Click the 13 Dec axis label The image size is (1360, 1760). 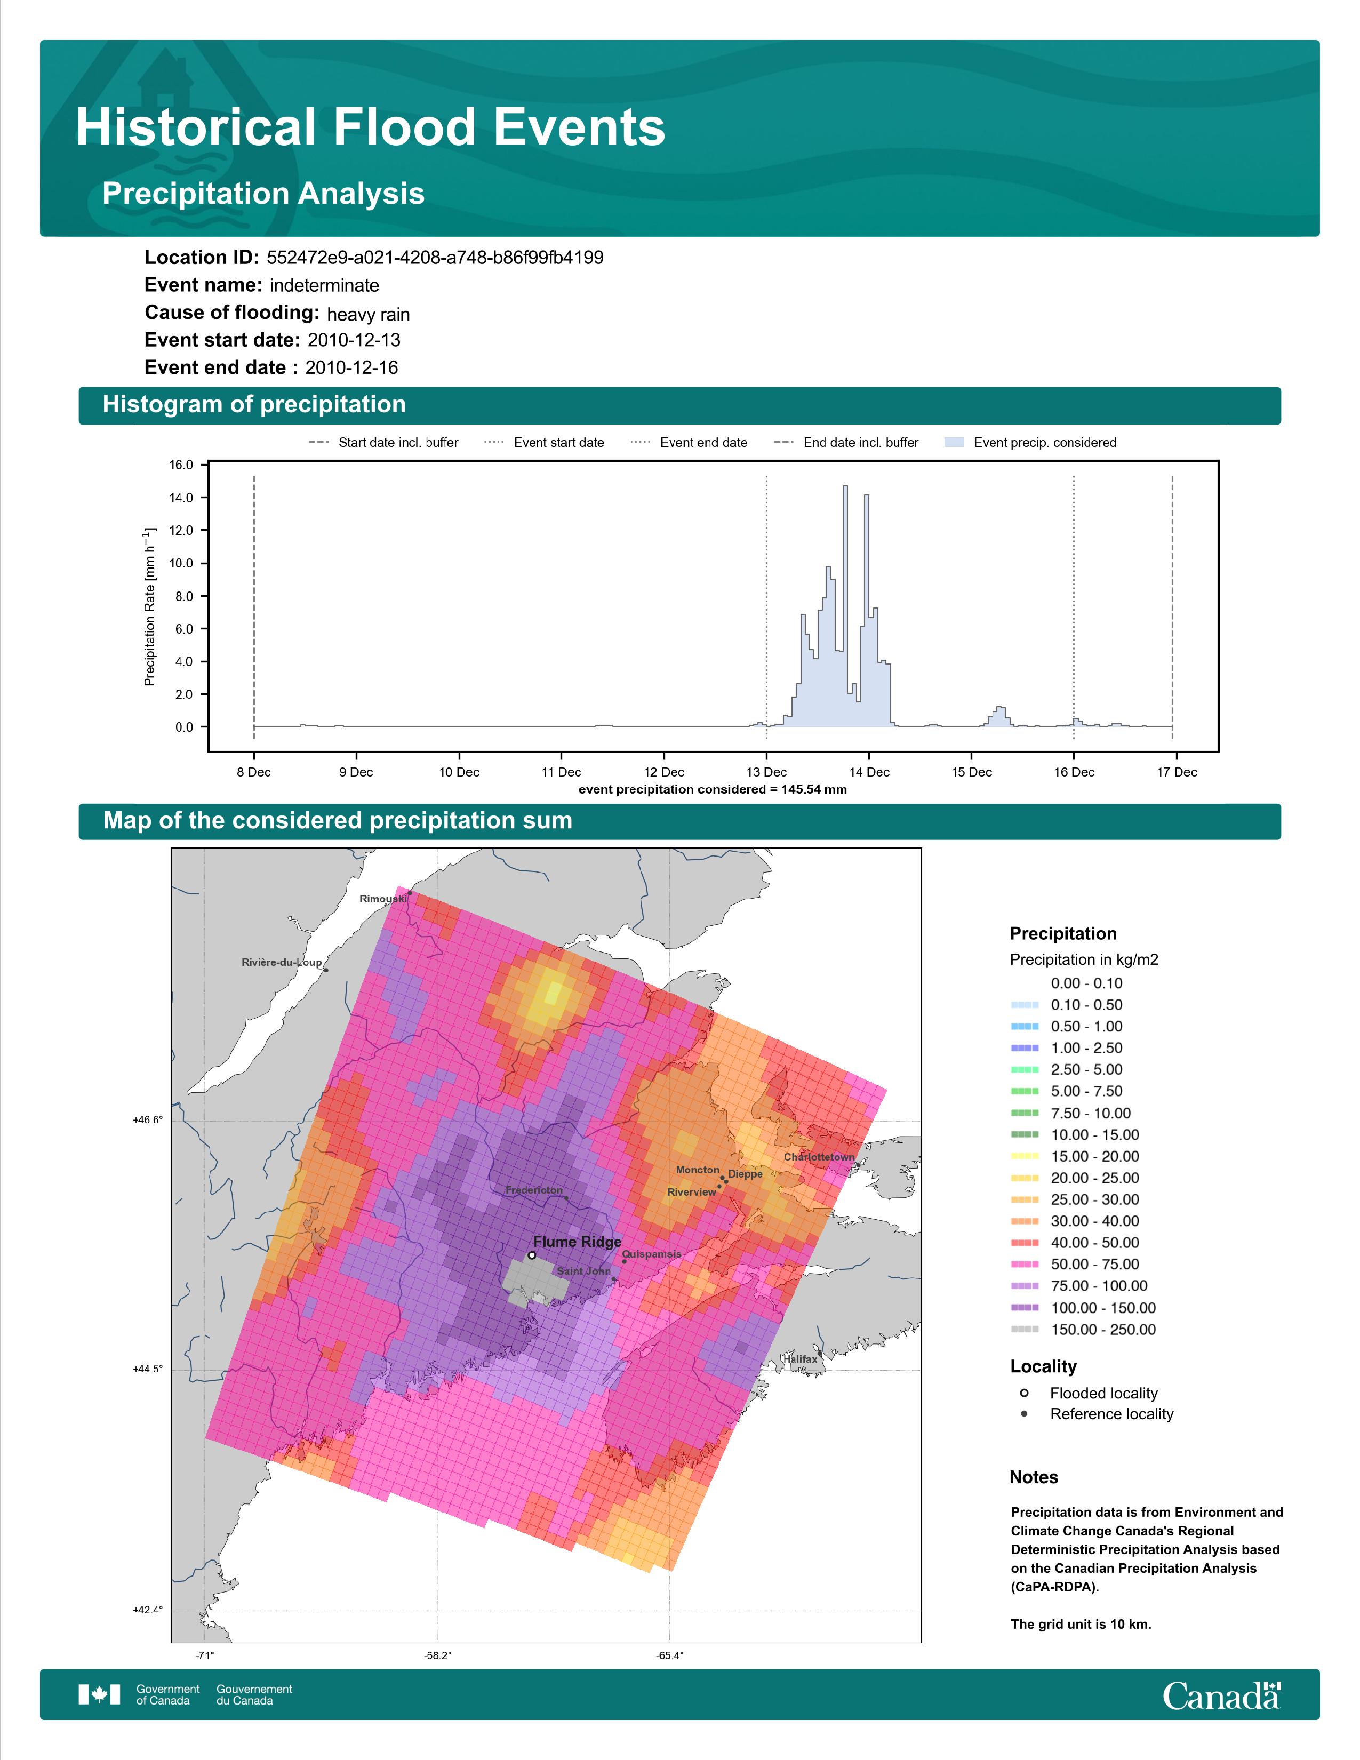click(766, 772)
